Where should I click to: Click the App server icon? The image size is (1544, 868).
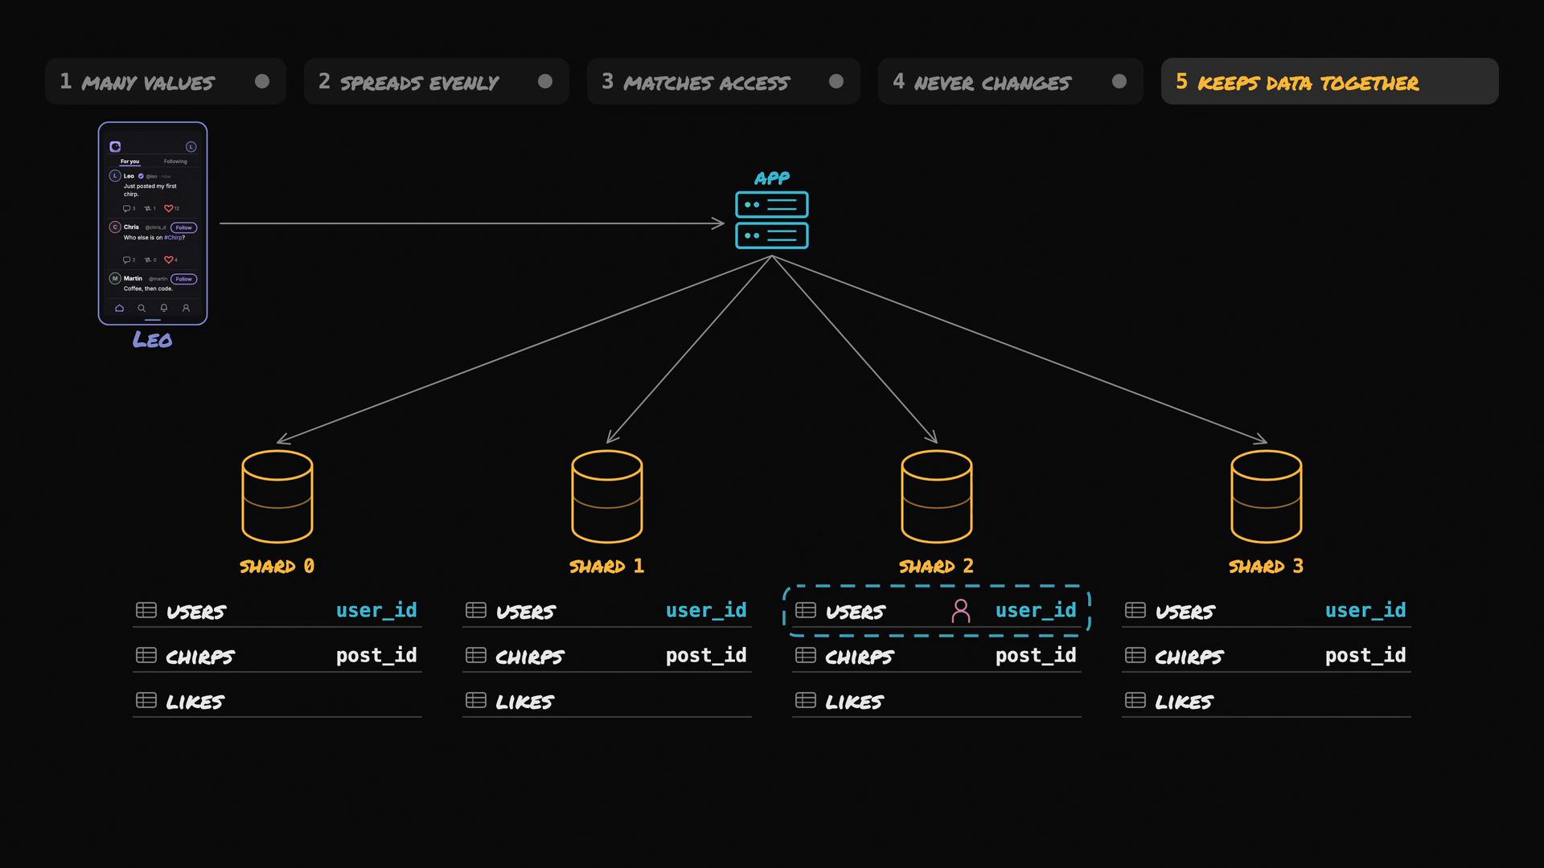pyautogui.click(x=772, y=220)
